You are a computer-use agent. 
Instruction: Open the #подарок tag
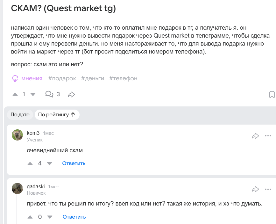[x=62, y=78]
